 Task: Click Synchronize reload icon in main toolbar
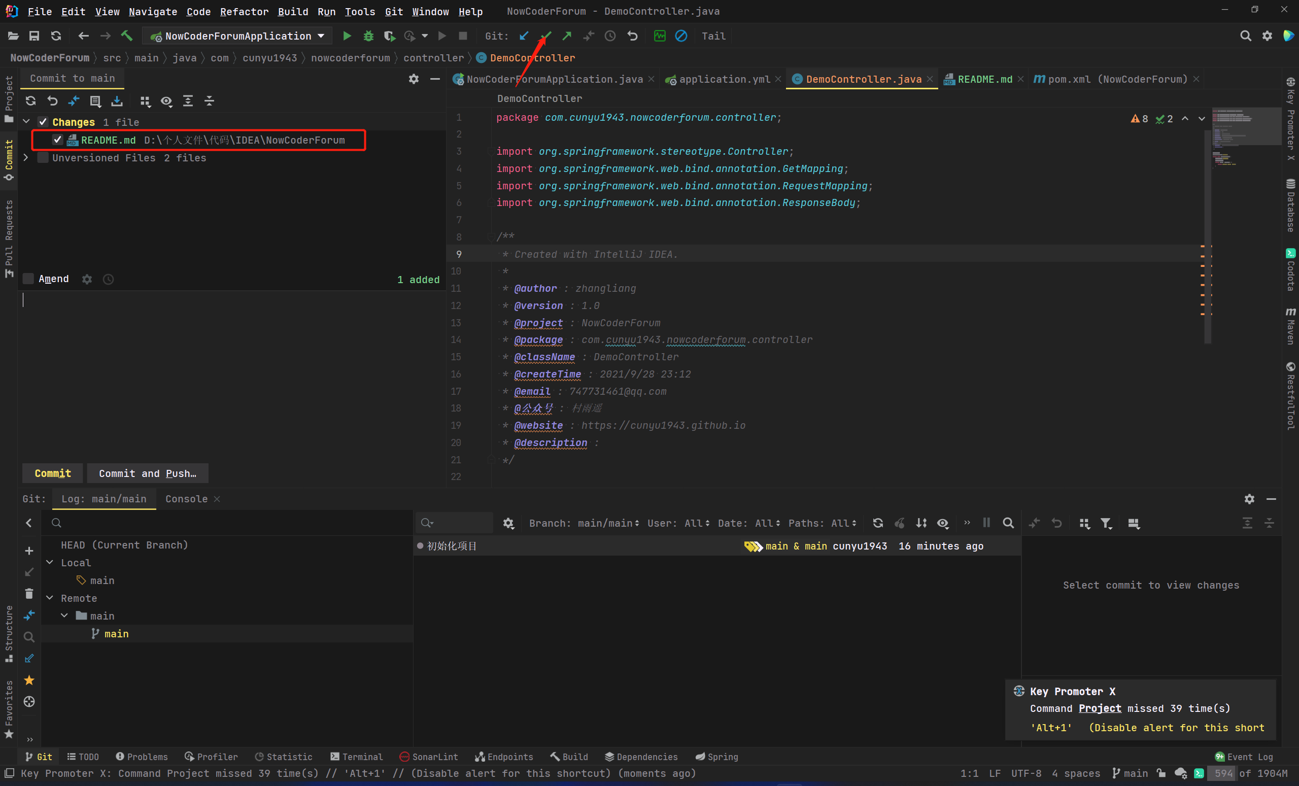click(x=56, y=36)
